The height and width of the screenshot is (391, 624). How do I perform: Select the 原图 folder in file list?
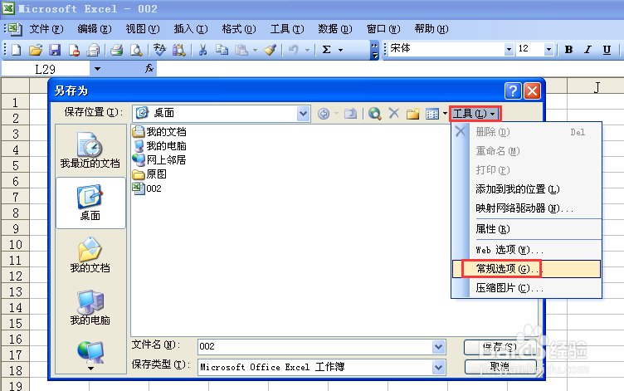pos(149,174)
